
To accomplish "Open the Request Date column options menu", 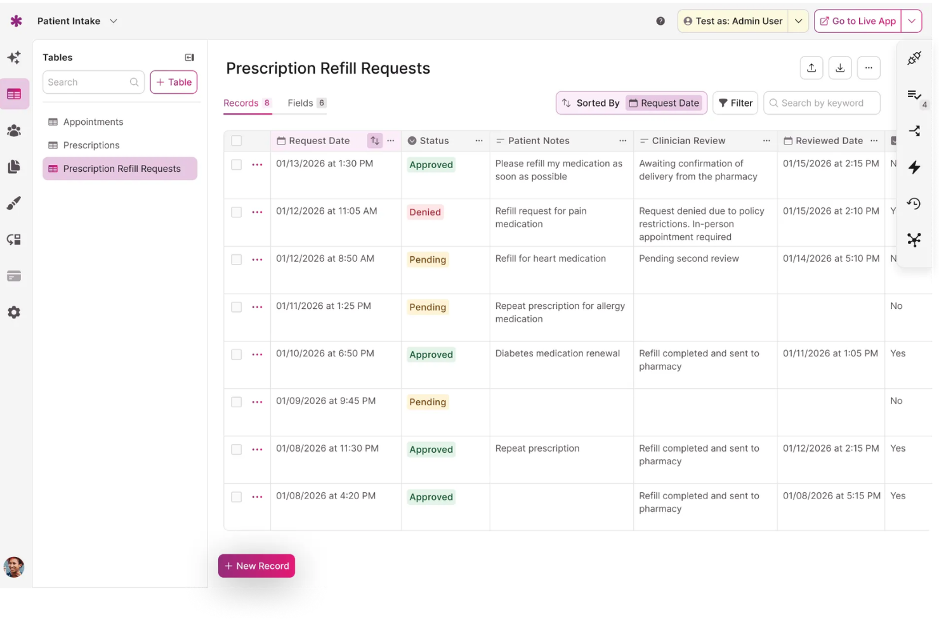I will (x=391, y=141).
